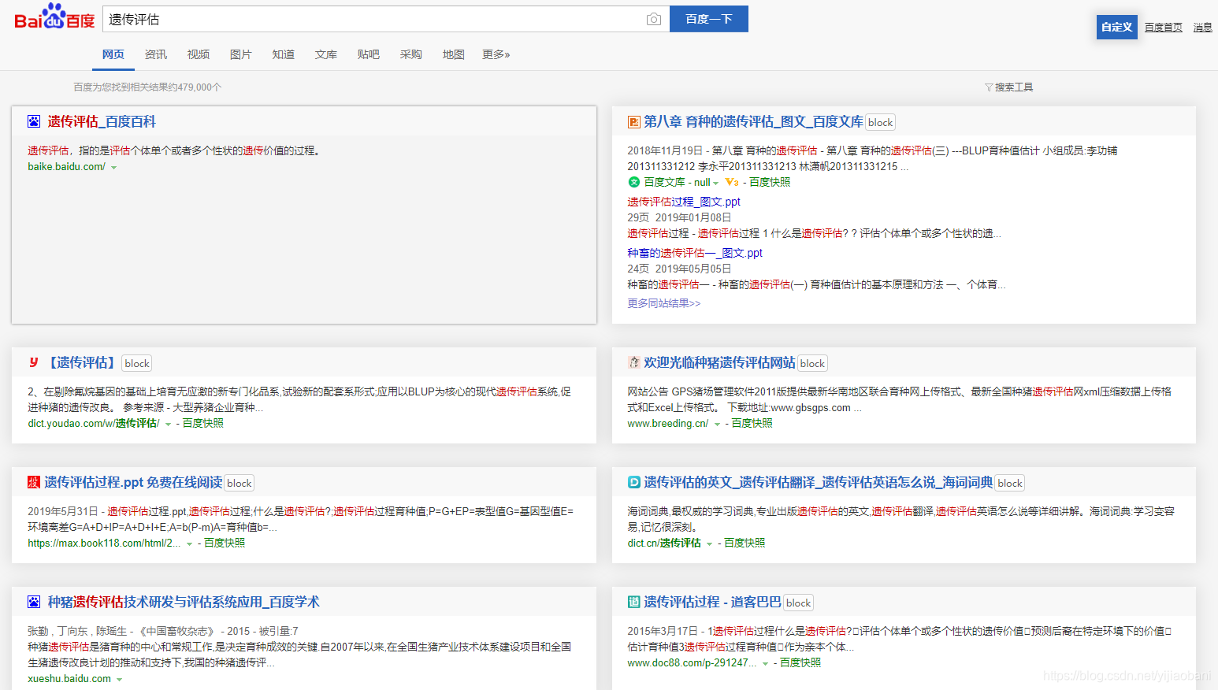The image size is (1218, 690).
Task: Click the 百度学术 result favicon
Action: (x=34, y=602)
